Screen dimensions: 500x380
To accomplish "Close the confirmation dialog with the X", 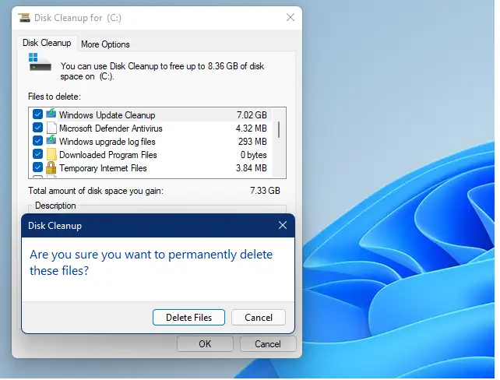I will click(283, 225).
